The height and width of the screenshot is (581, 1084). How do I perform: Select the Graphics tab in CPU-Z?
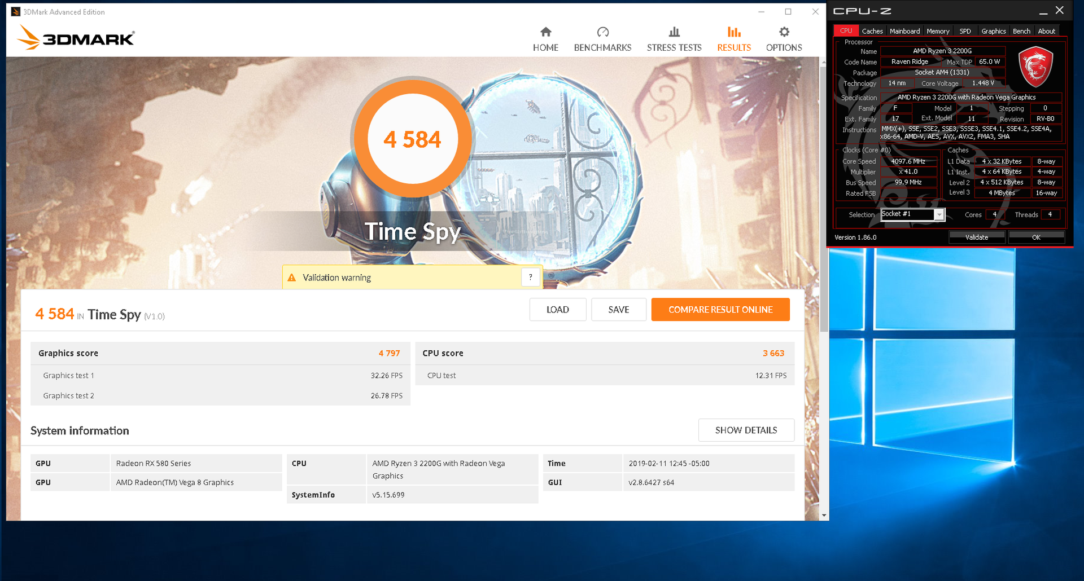click(993, 31)
